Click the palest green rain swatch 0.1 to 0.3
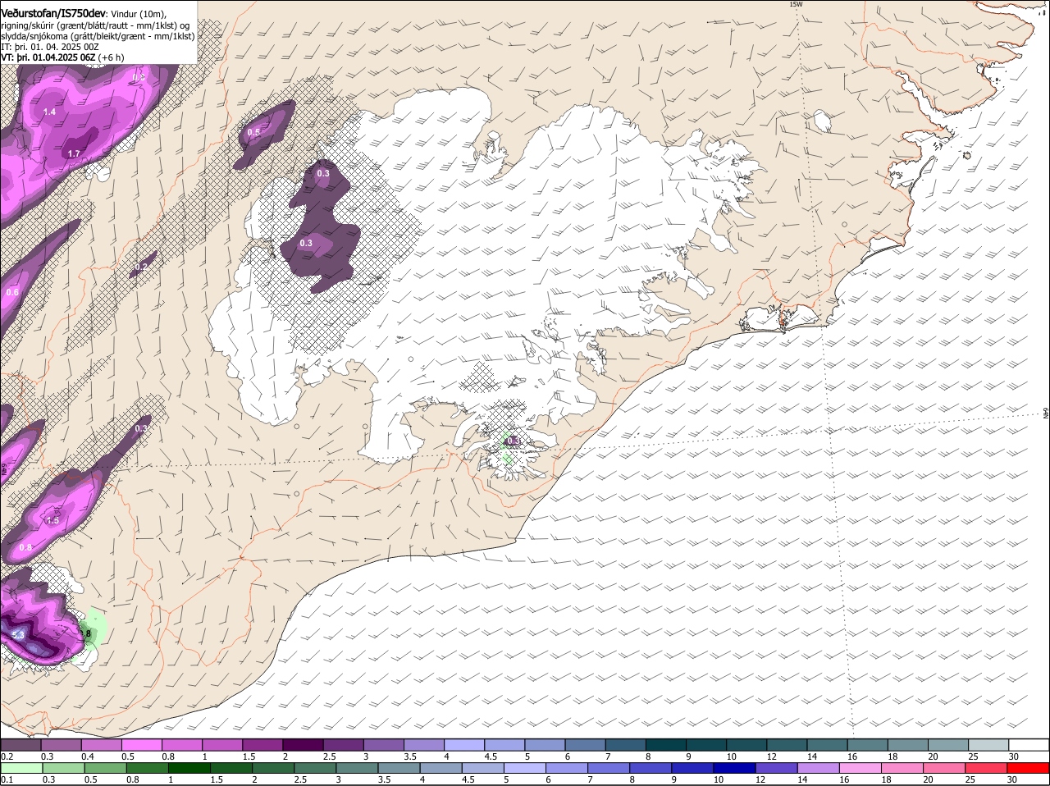 [x=21, y=768]
